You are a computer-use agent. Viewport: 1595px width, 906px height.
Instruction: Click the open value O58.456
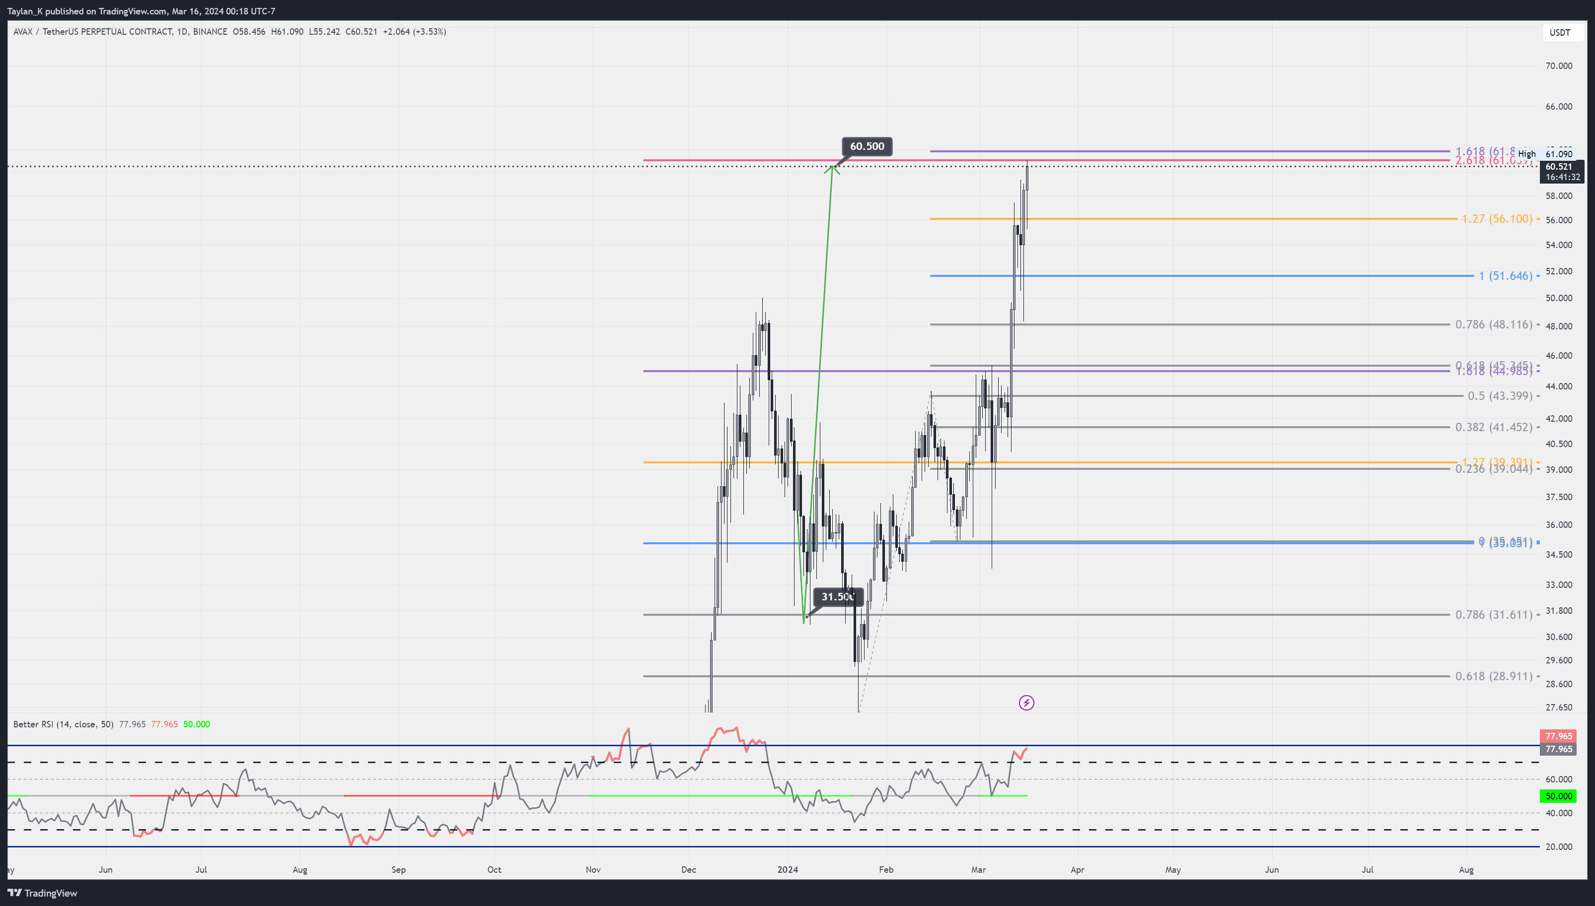pos(249,32)
